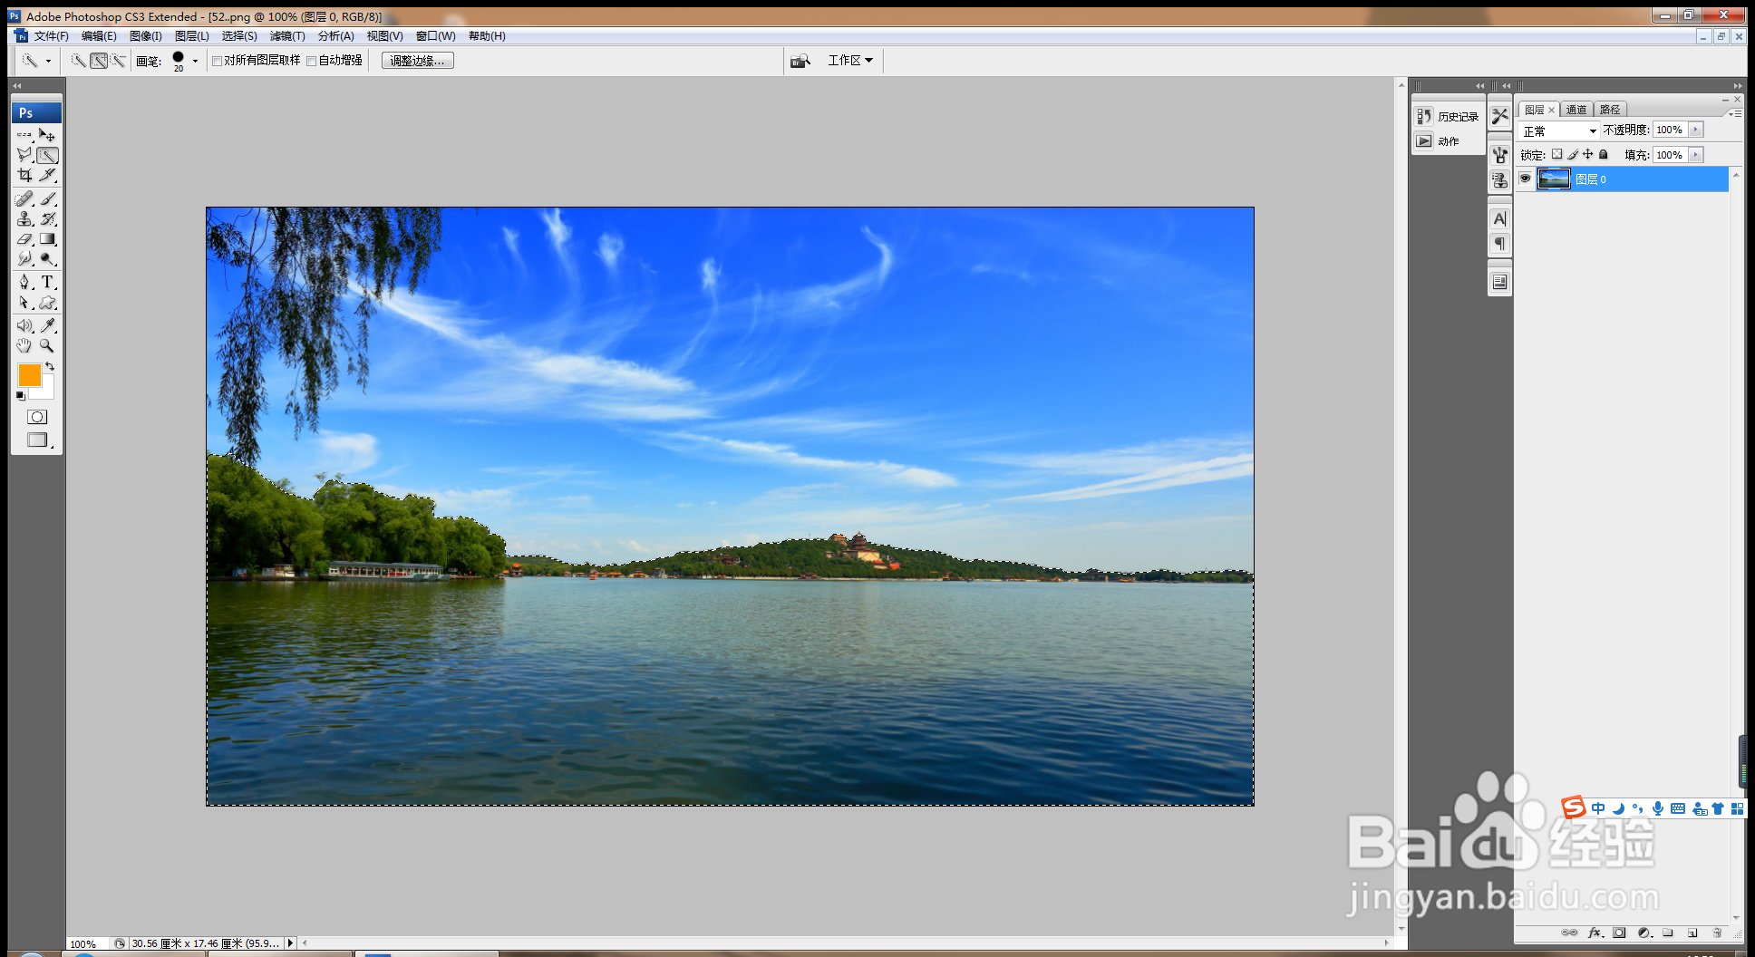Select the Eyedropper tool
The height and width of the screenshot is (957, 1755).
(47, 325)
